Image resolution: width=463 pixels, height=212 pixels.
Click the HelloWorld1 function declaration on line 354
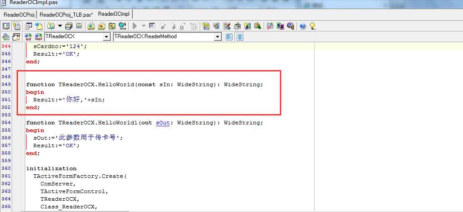(145, 123)
